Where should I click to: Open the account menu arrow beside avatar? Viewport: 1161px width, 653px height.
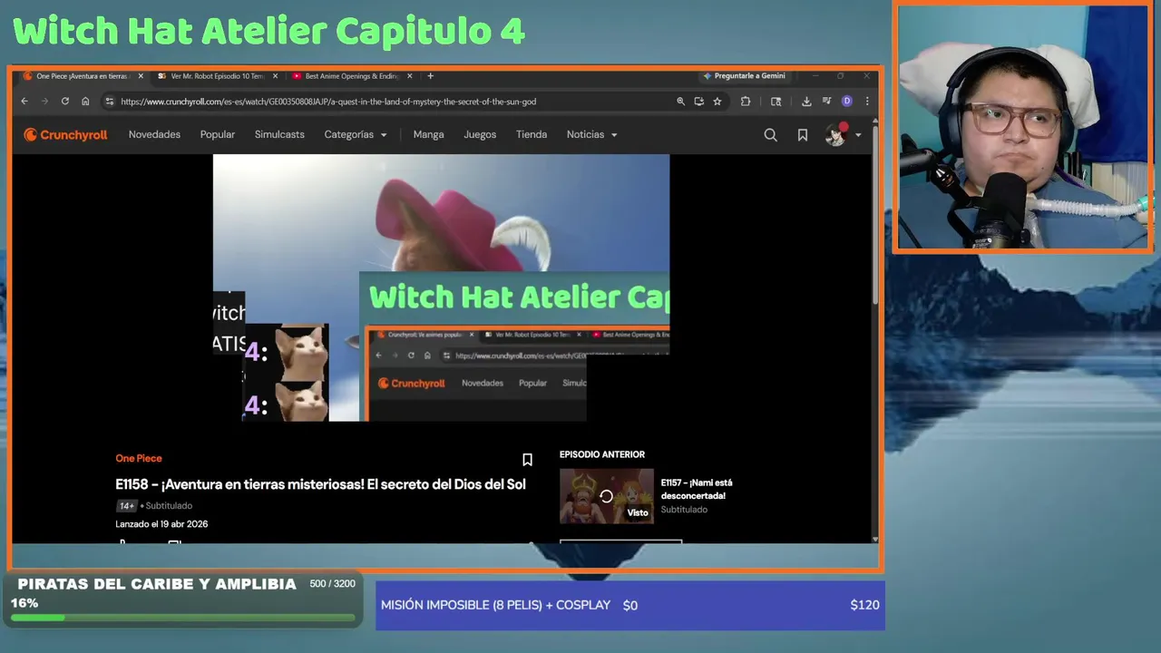pos(858,135)
